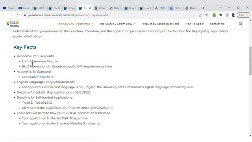Close the active Entry requirements tab
252x142 pixels.
point(90,8)
